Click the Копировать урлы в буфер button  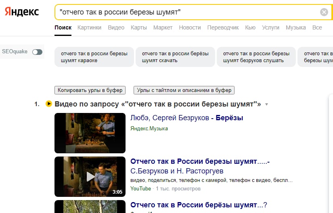90,90
